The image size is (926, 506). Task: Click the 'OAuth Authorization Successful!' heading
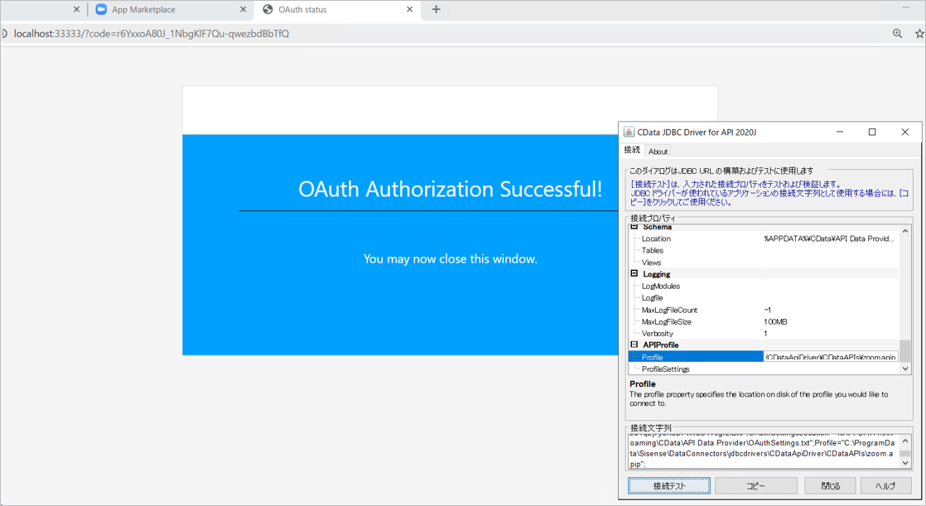(450, 189)
